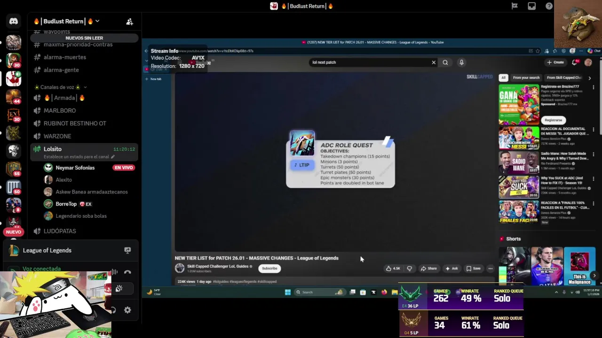Share the YouTube video
The height and width of the screenshot is (338, 602).
(428, 269)
